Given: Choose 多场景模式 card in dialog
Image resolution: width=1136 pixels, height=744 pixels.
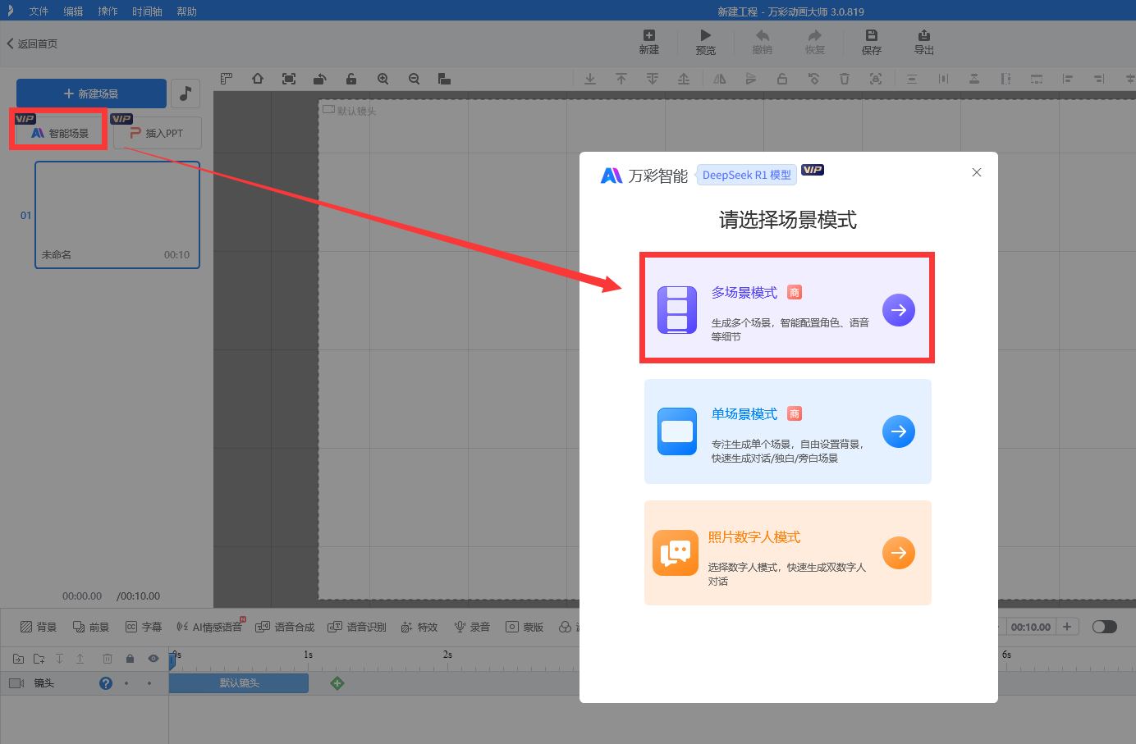Looking at the screenshot, I should click(787, 308).
